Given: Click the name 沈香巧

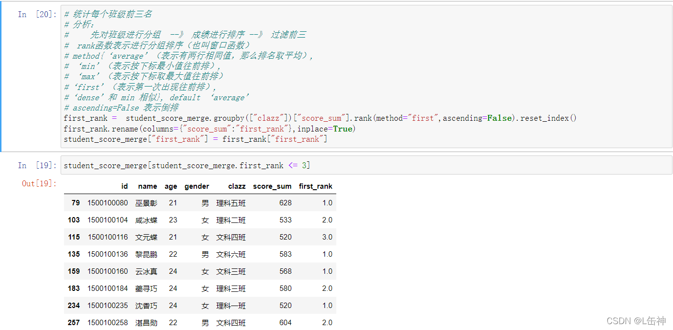Looking at the screenshot, I should pyautogui.click(x=147, y=306).
